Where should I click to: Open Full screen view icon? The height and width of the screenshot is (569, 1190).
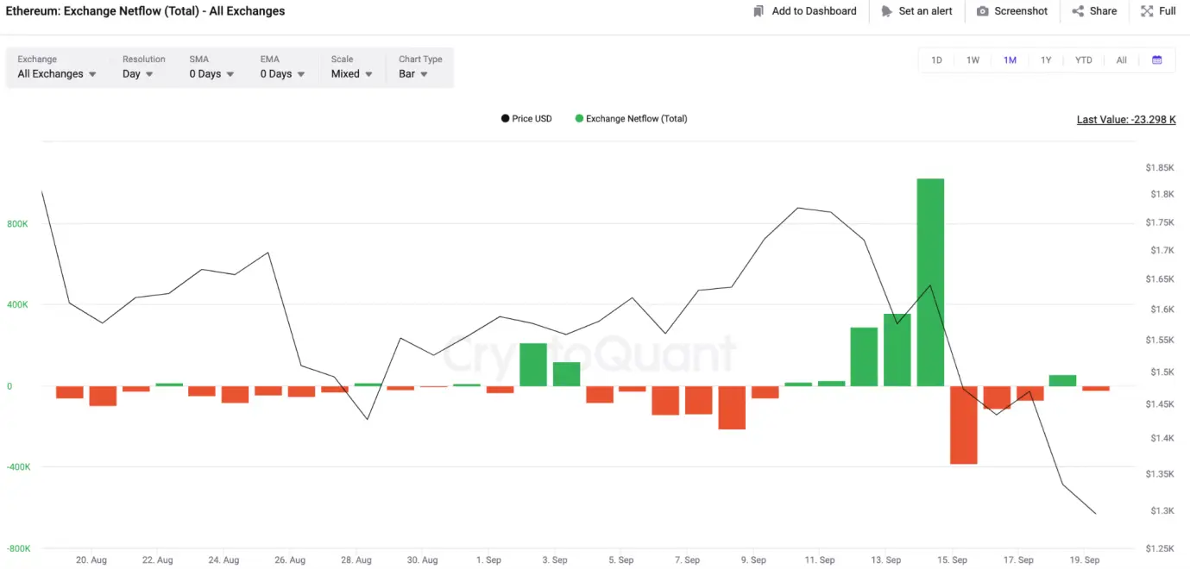(1147, 11)
